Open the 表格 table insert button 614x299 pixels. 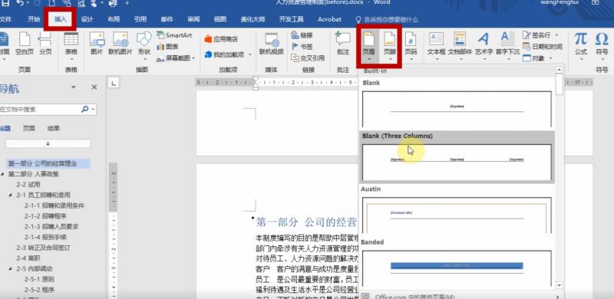click(x=71, y=46)
